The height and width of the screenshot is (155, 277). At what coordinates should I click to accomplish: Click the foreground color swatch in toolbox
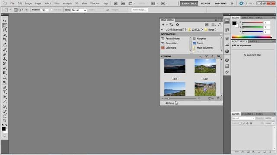tap(3, 129)
